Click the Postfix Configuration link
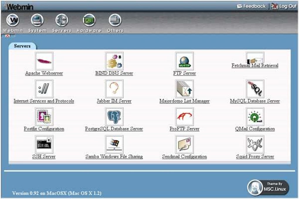The width and height of the screenshot is (299, 199). (44, 129)
